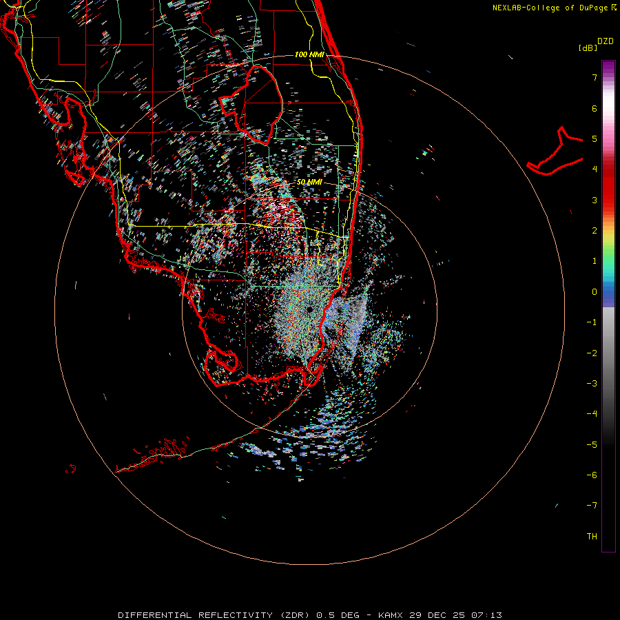The height and width of the screenshot is (620, 620).
Task: Click the -6 value on the colorbar
Action: (592, 475)
